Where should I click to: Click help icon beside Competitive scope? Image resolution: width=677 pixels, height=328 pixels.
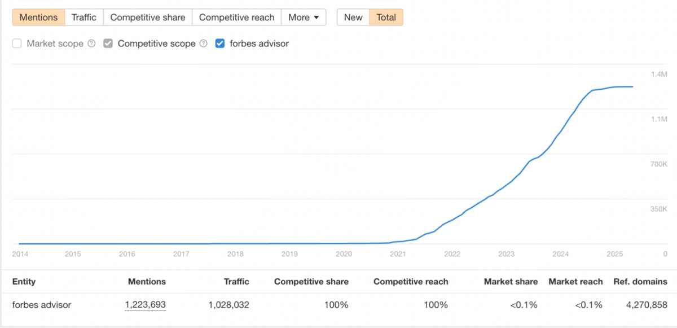point(204,43)
